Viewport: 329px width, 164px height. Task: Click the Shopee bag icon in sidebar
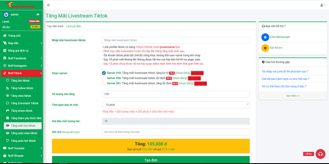[5, 156]
